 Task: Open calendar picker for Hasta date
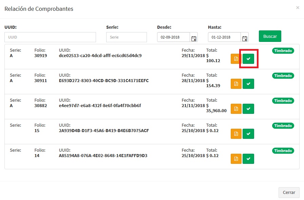[x=245, y=37]
